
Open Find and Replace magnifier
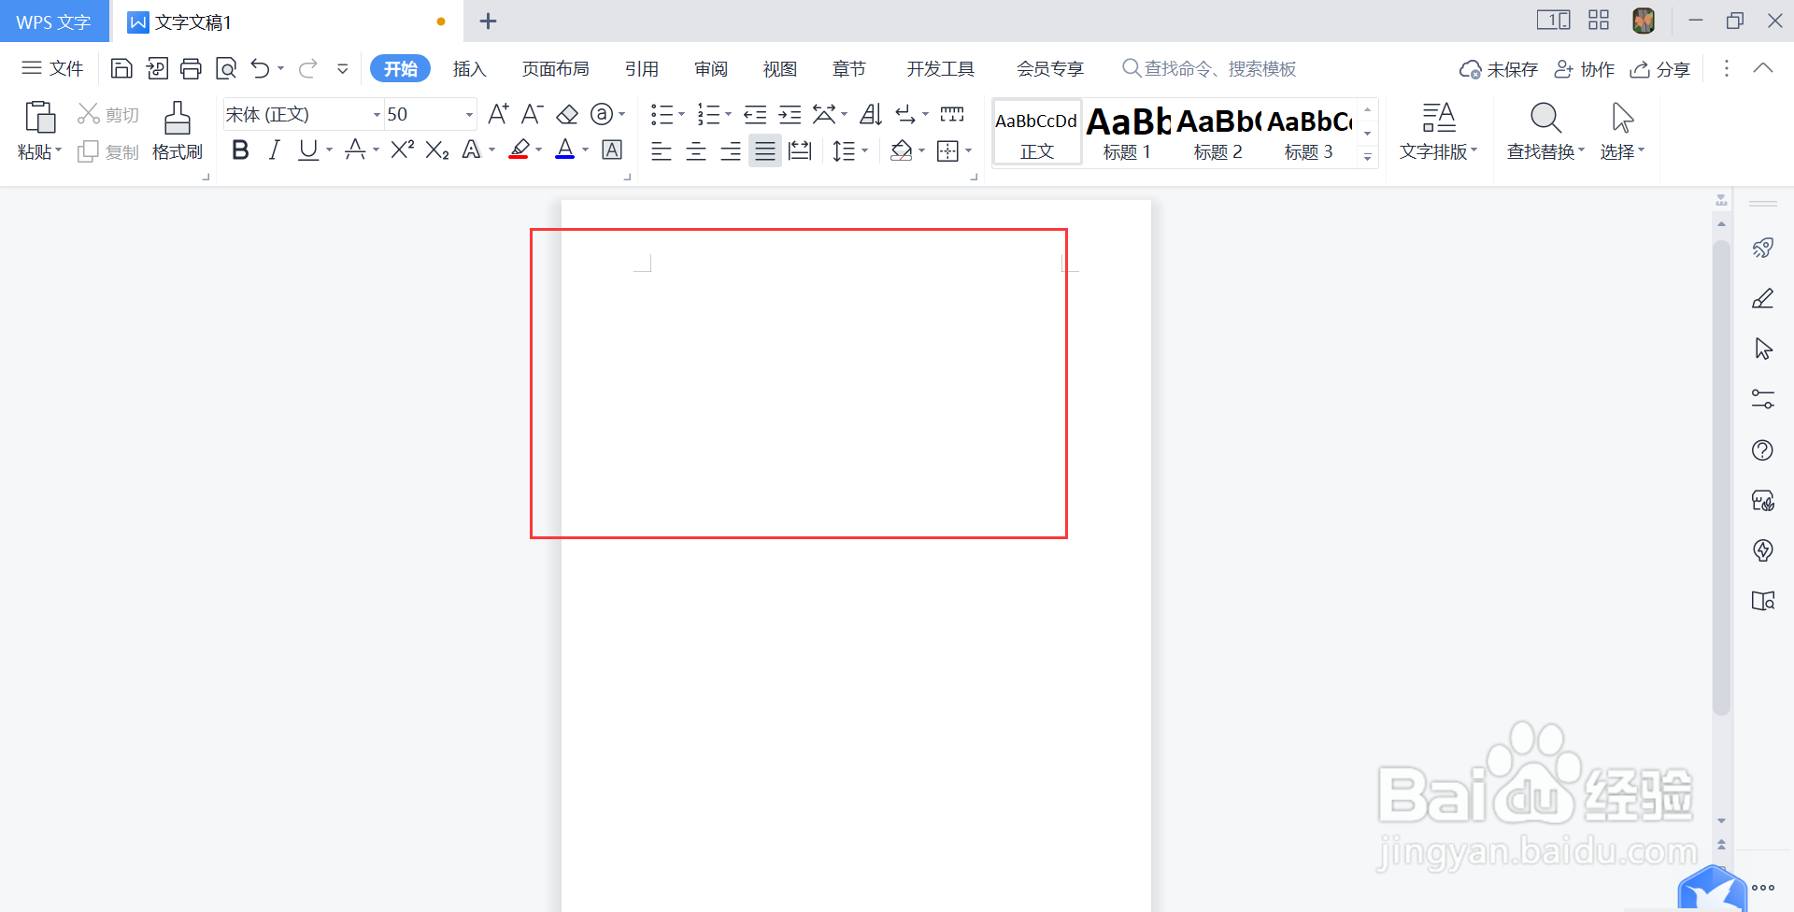pos(1545,118)
